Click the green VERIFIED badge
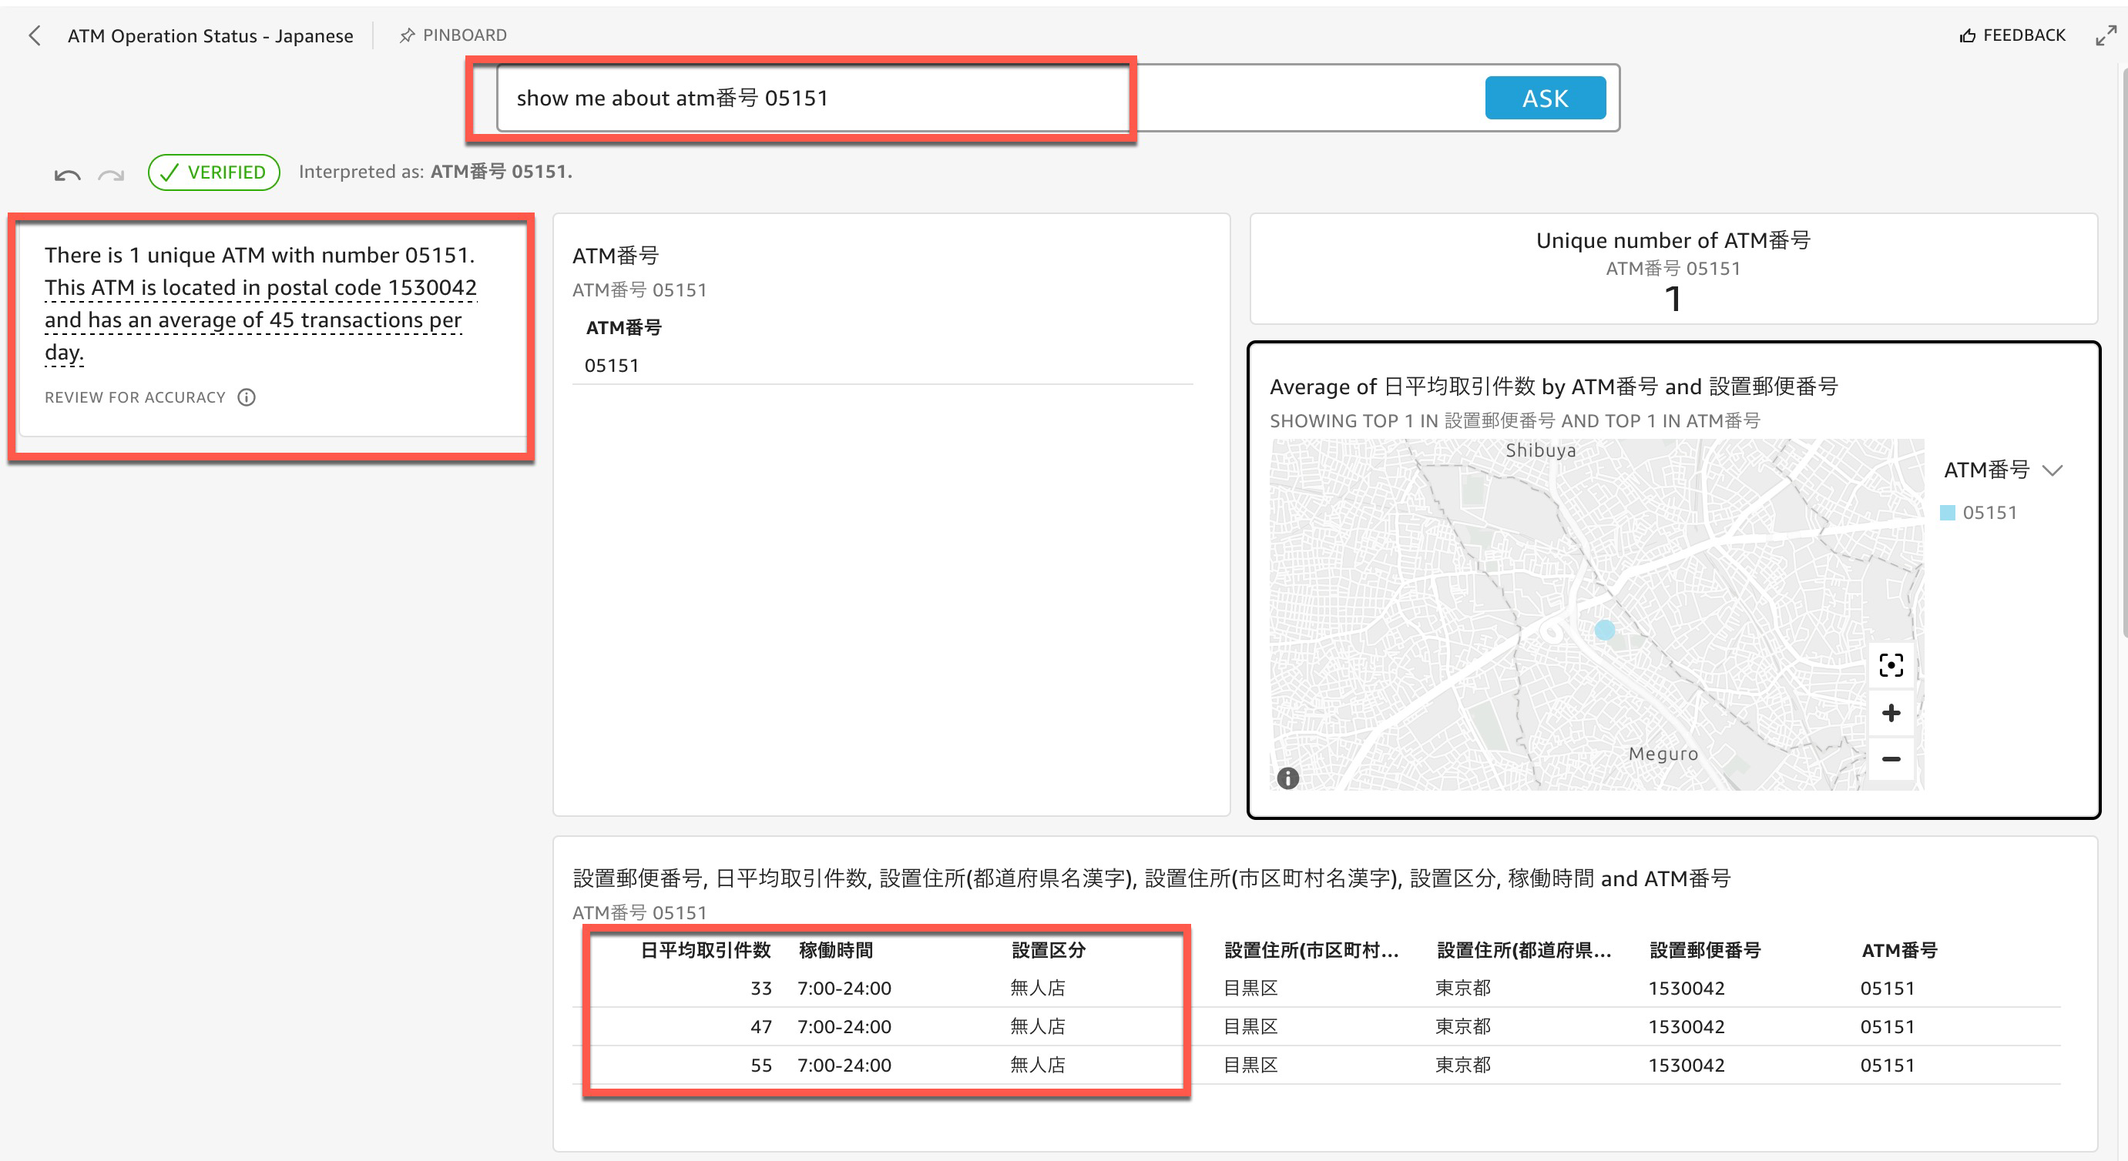This screenshot has width=2128, height=1161. (x=213, y=172)
